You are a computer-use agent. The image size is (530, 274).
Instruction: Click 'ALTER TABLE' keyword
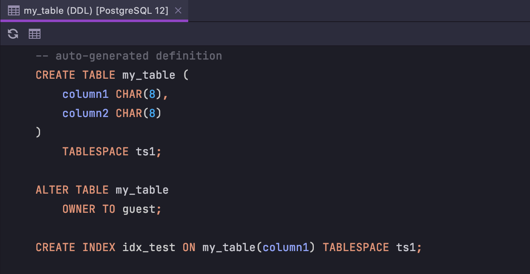coord(72,190)
